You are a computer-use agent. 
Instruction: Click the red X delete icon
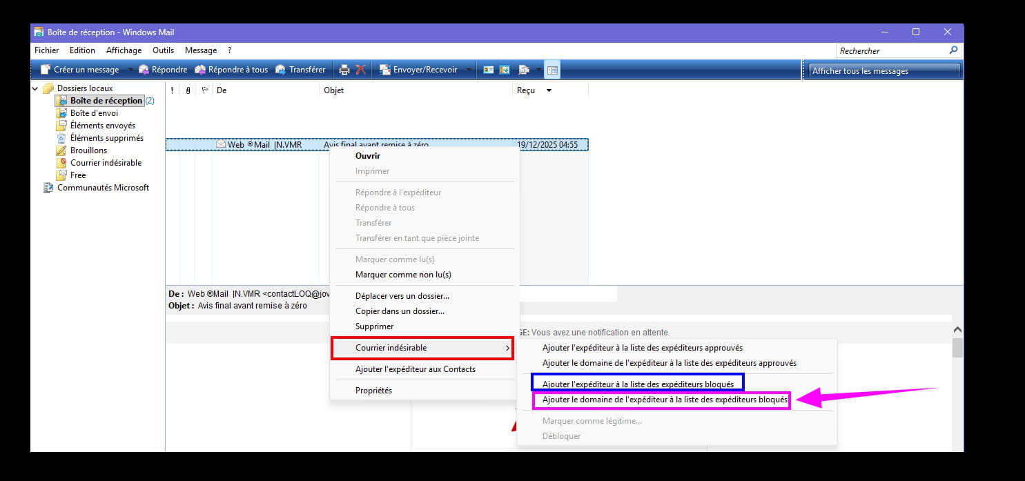[360, 70]
